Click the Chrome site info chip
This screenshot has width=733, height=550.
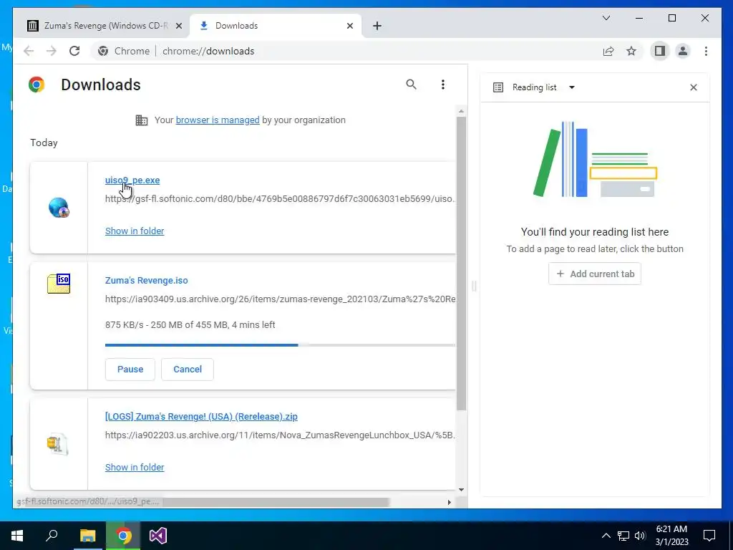[125, 51]
